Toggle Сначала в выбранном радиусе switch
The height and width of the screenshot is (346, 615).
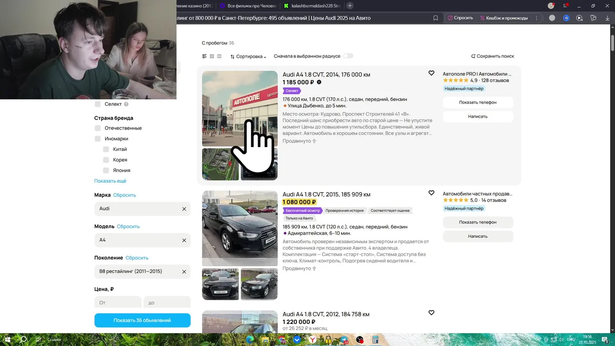click(x=348, y=56)
